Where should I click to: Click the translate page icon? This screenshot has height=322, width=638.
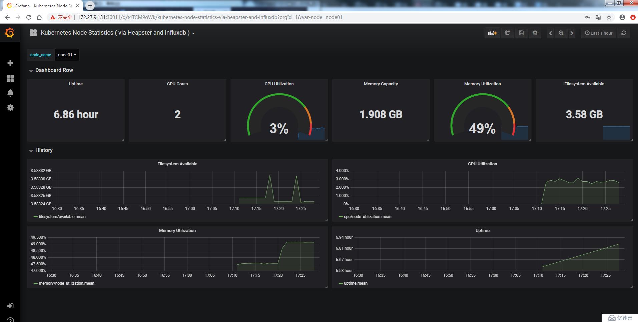point(598,17)
